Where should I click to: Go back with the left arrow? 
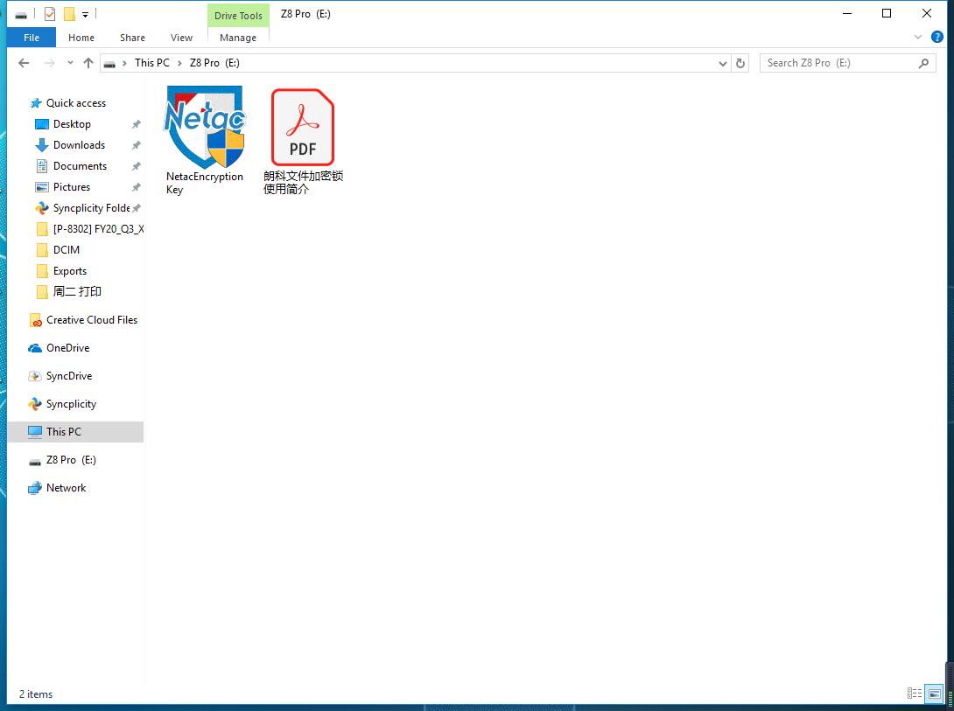pyautogui.click(x=24, y=63)
